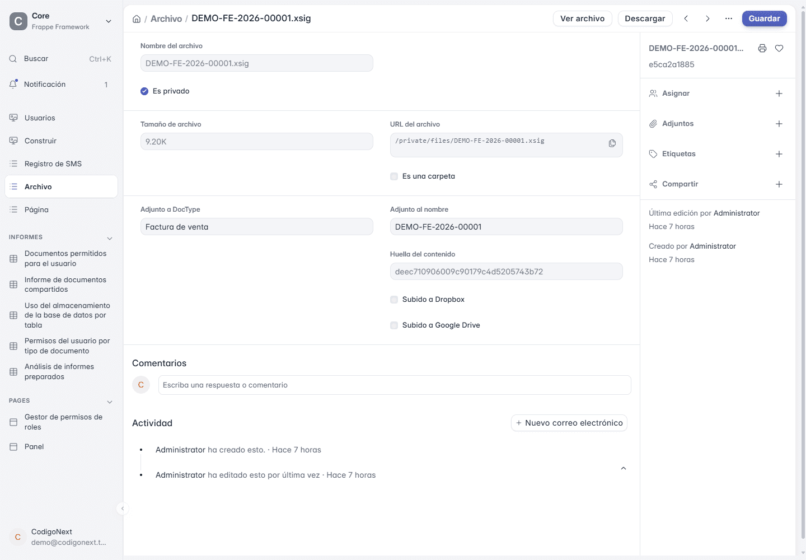
Task: Share document with the Compartir plus
Action: [779, 184]
